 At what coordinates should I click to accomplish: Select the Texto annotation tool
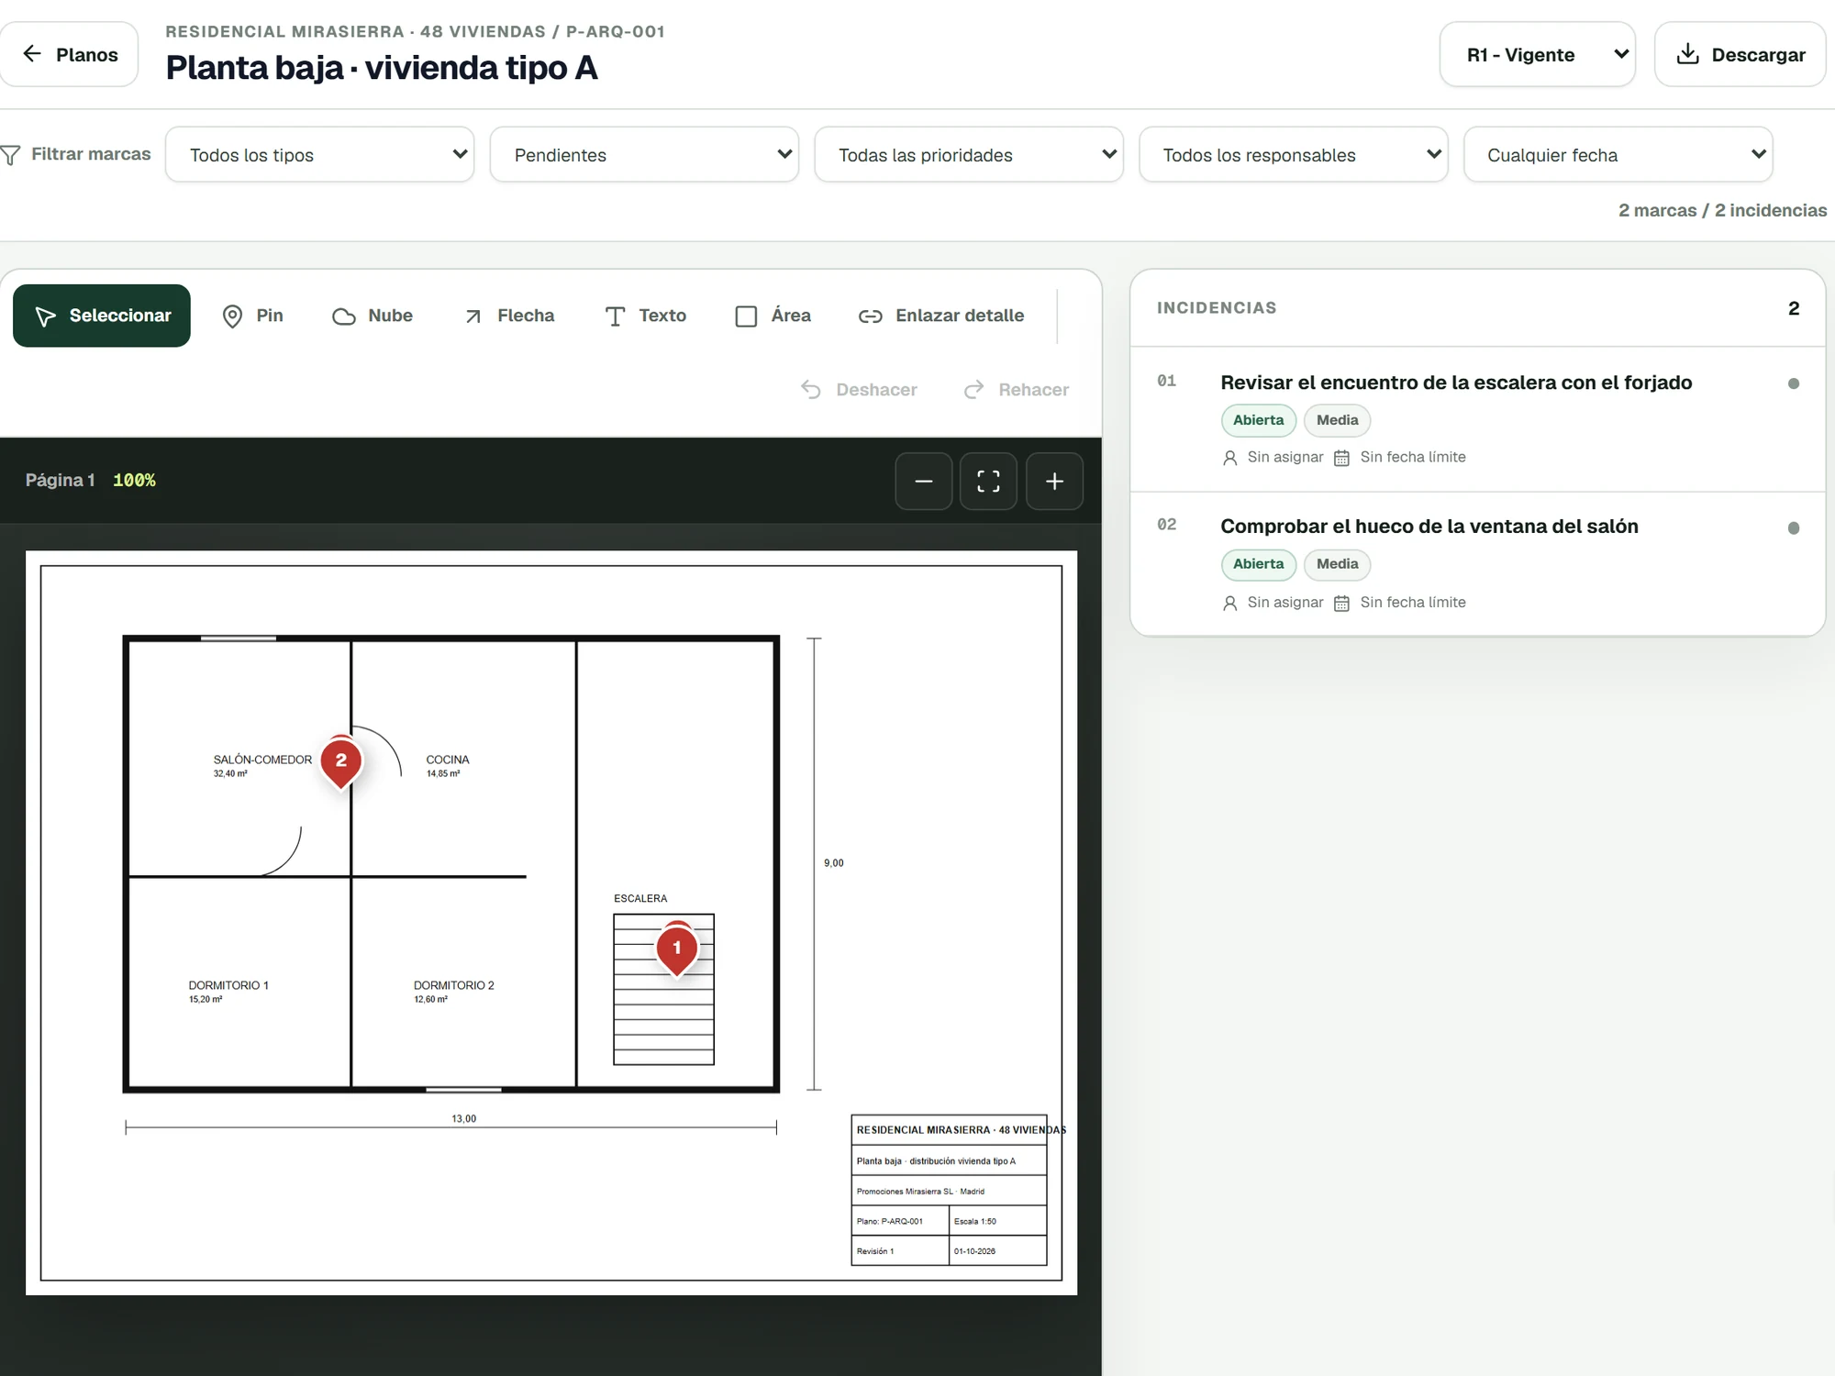[646, 316]
